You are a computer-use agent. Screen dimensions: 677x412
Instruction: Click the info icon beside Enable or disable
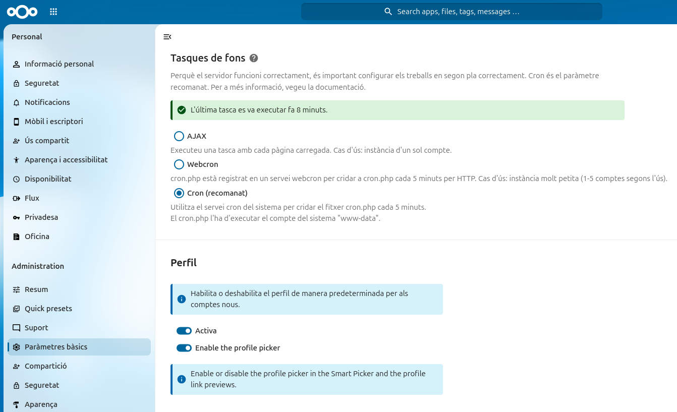coord(182,379)
